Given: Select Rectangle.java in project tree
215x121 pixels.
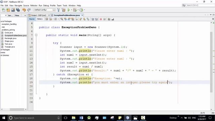Looking at the screenshot, I should [10, 38].
